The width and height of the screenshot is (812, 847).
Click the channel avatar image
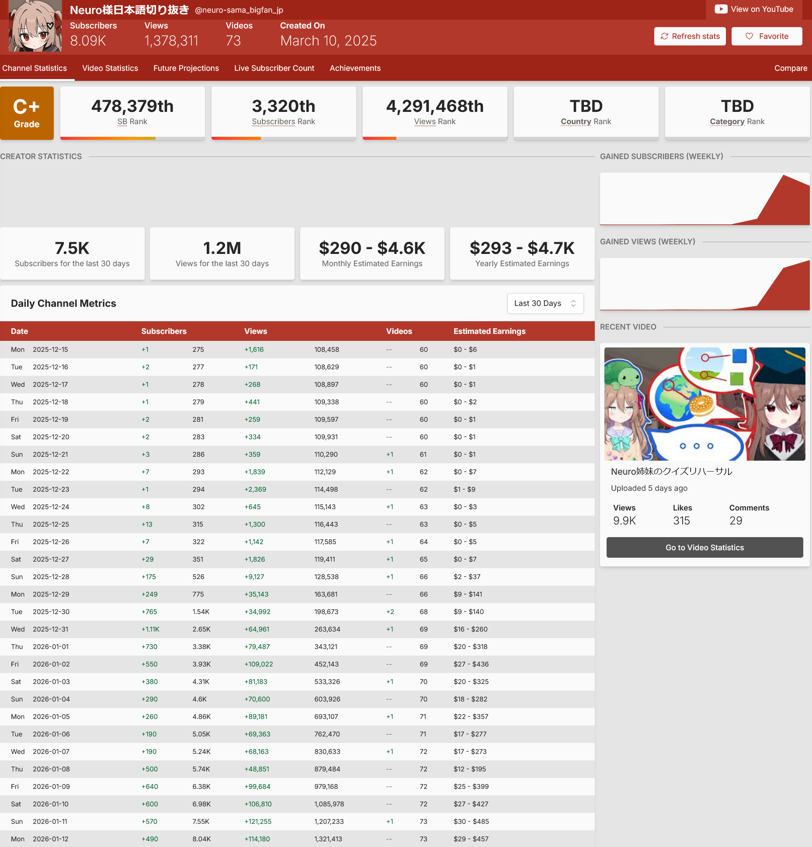(35, 26)
